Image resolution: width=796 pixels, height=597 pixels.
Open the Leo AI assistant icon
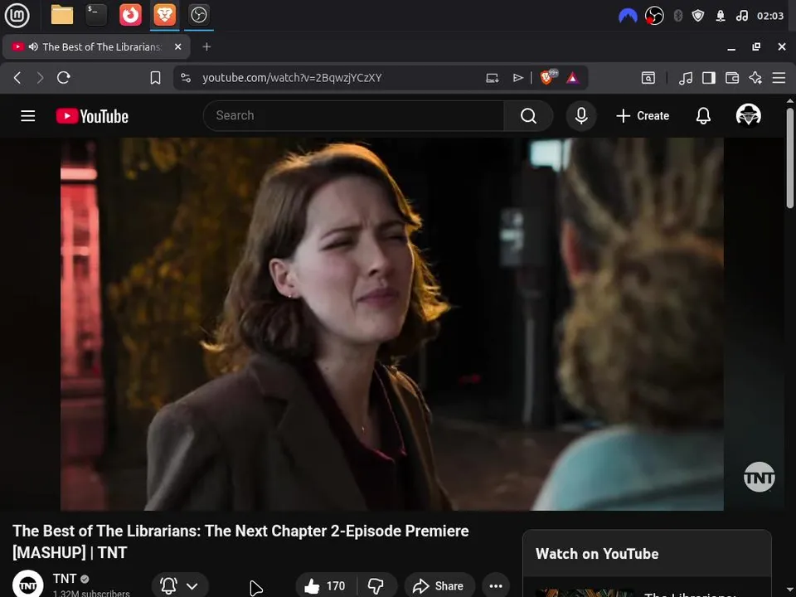[755, 78]
